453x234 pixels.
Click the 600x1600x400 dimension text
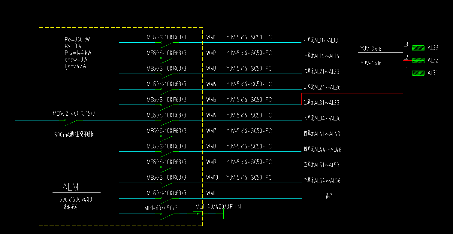click(76, 199)
